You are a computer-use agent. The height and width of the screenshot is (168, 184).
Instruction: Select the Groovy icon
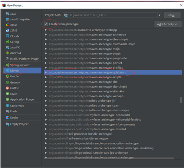(x=7, y=82)
